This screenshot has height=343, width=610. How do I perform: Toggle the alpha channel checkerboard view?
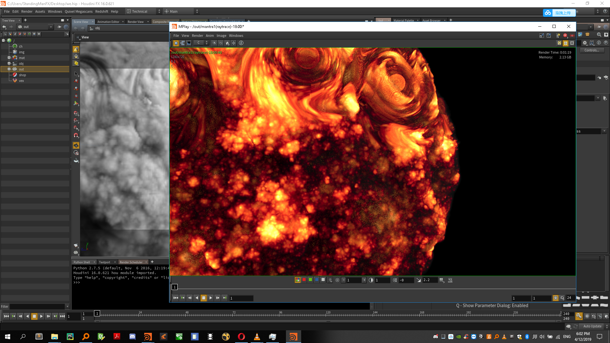pos(323,280)
